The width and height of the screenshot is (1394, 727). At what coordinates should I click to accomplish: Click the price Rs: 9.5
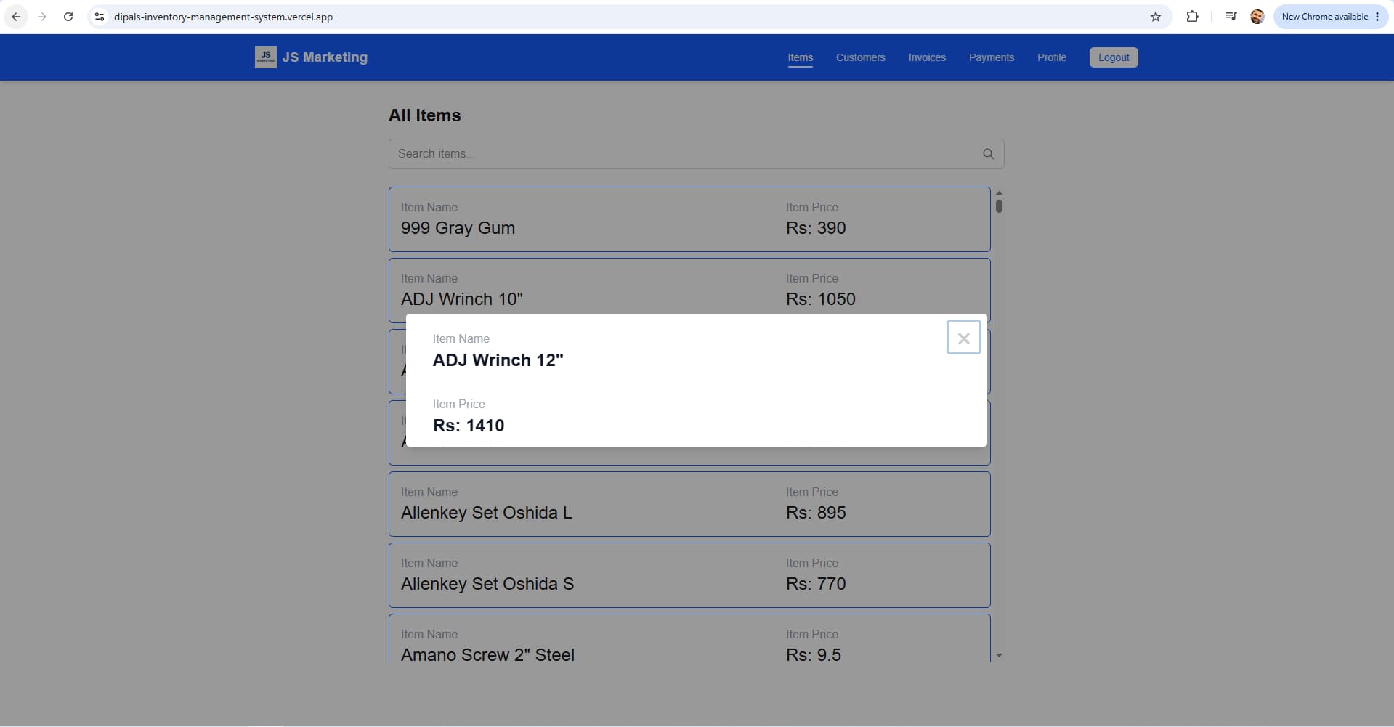pos(814,655)
